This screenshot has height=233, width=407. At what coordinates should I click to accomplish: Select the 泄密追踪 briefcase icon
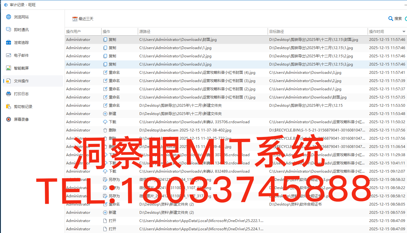pos(9,43)
